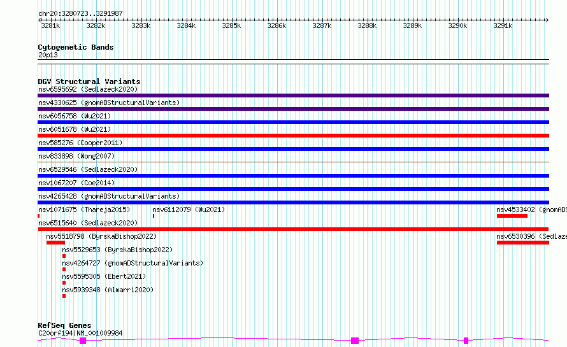
Task: Click the chr20:3280723..3291987 coordinate label
Action: 80,13
